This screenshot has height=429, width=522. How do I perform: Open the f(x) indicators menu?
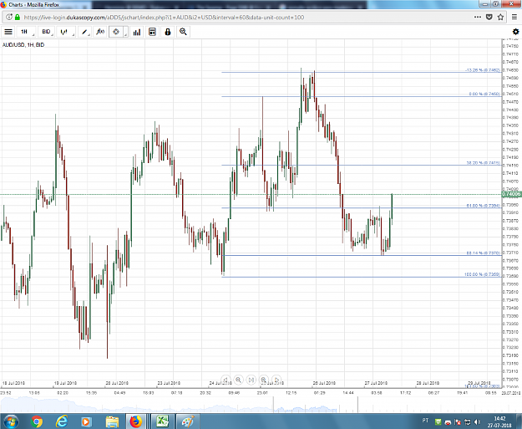click(x=100, y=32)
